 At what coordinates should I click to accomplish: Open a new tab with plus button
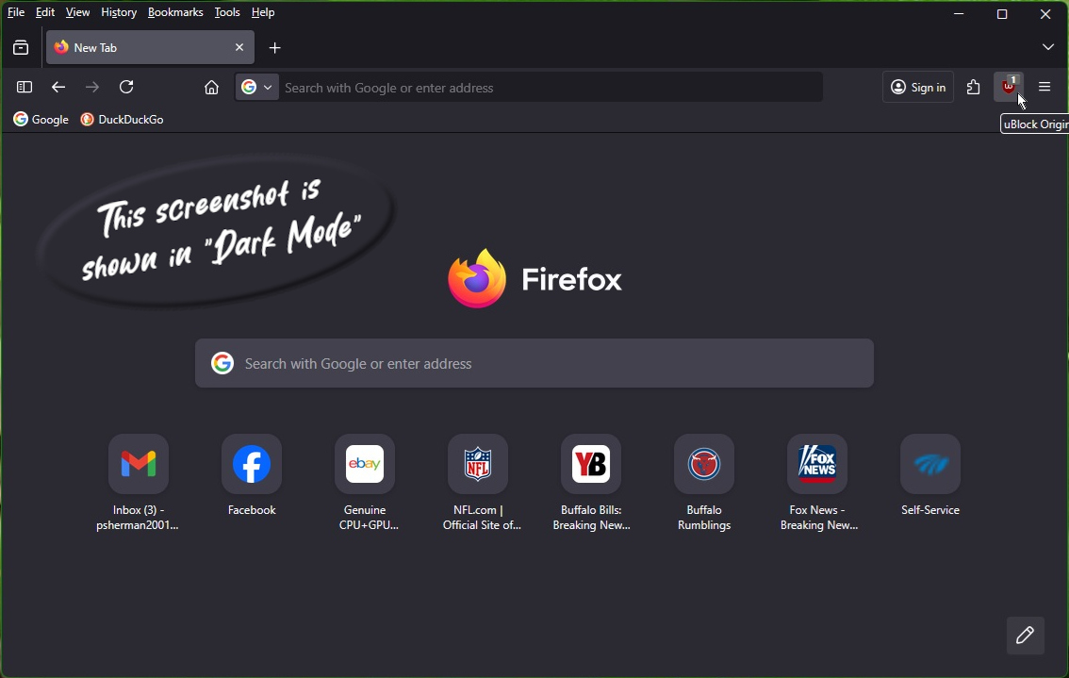click(276, 48)
